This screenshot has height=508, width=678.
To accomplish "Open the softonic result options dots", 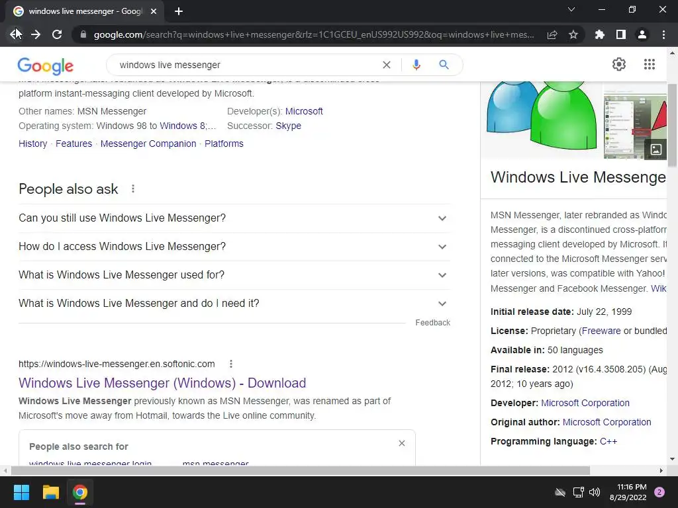I will [x=231, y=364].
